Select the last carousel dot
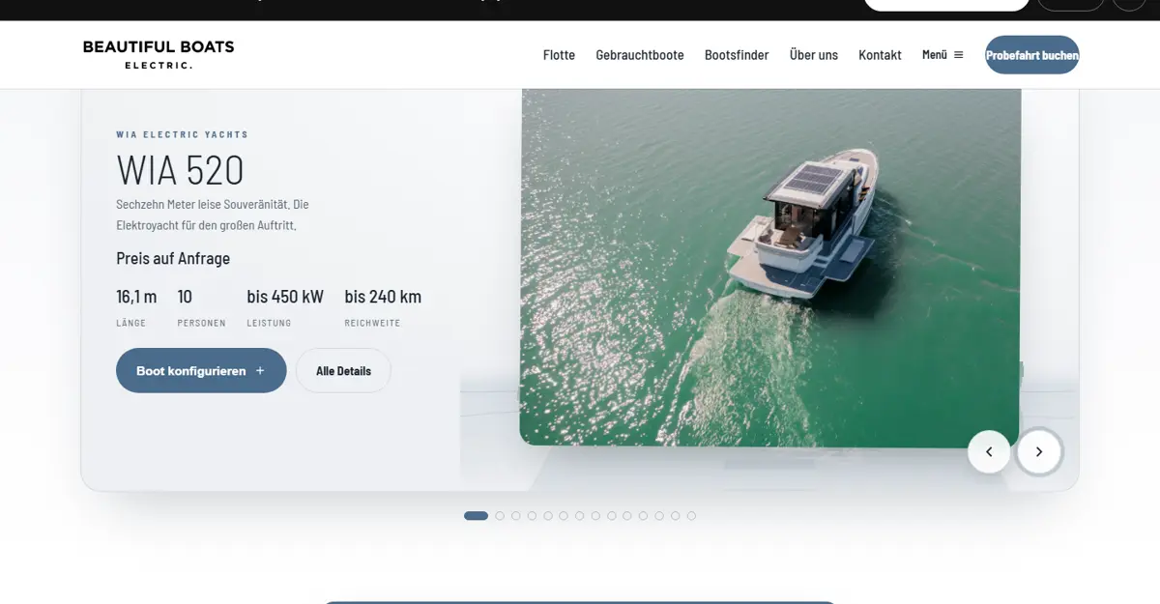 pos(691,516)
